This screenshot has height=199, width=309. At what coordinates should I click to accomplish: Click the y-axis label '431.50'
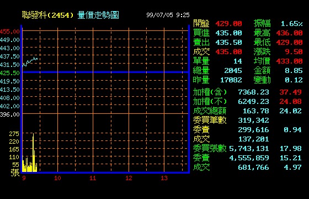click(x=10, y=65)
